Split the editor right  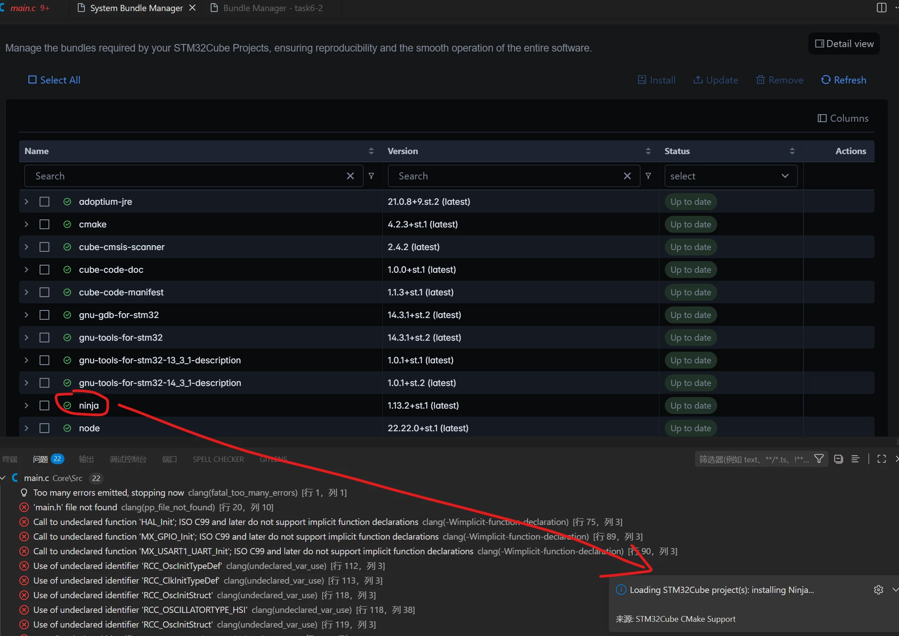click(x=882, y=8)
